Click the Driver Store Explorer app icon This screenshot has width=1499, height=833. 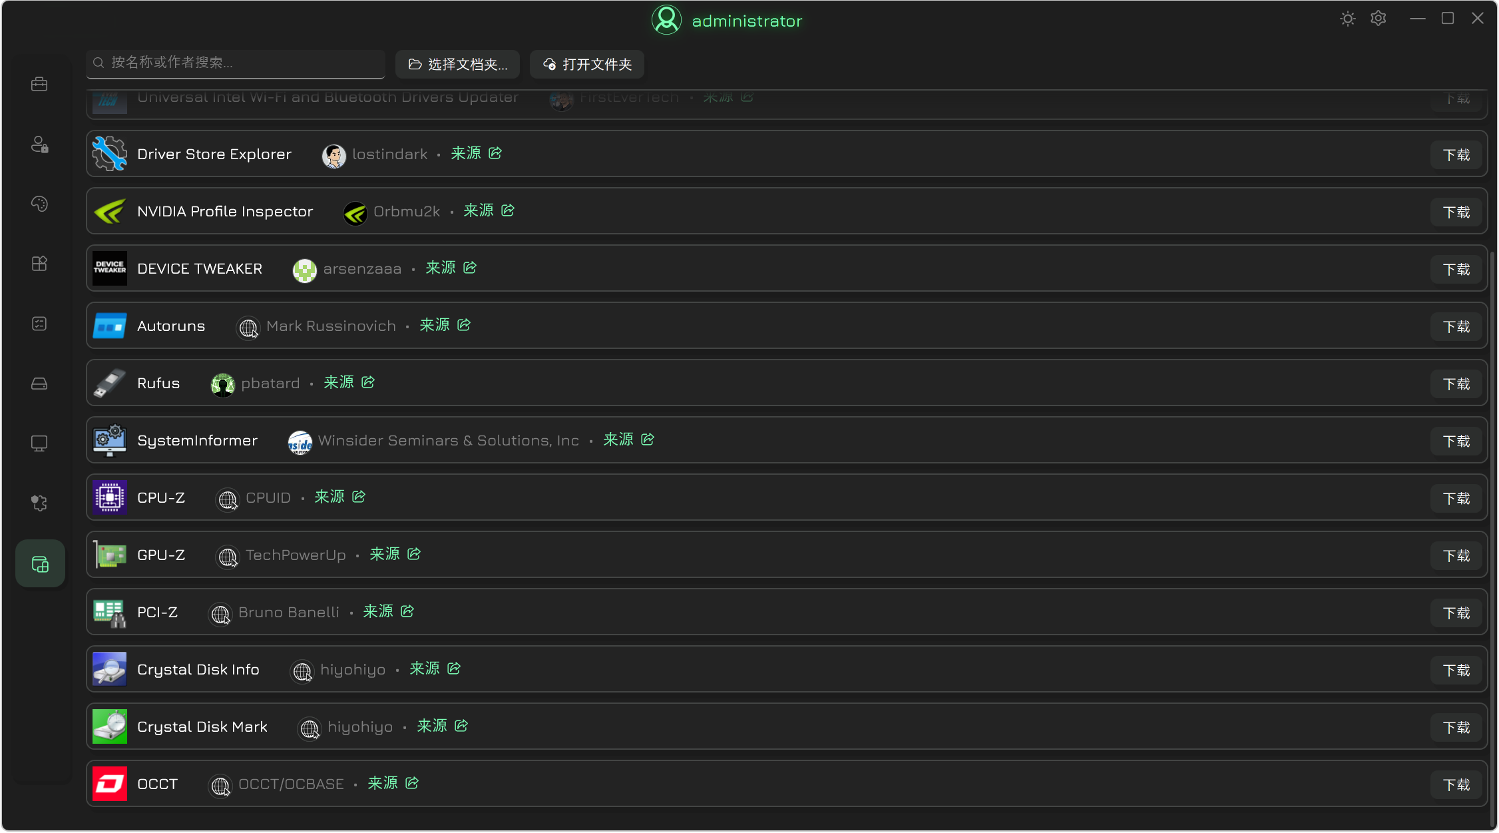tap(110, 154)
